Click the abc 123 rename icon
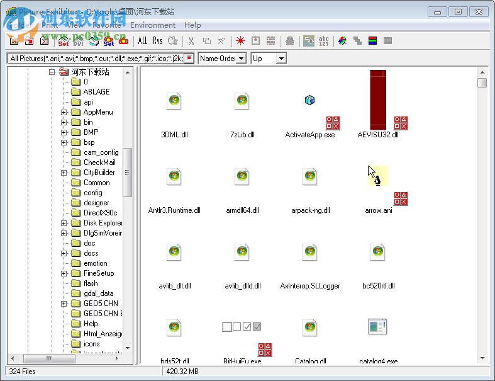The width and height of the screenshot is (495, 381). pos(324,41)
